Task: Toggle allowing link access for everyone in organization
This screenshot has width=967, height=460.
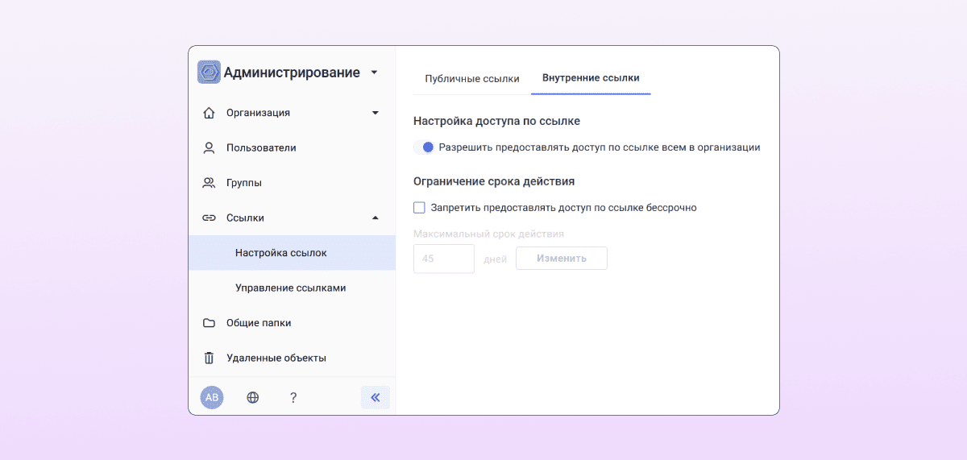Action: 424,147
